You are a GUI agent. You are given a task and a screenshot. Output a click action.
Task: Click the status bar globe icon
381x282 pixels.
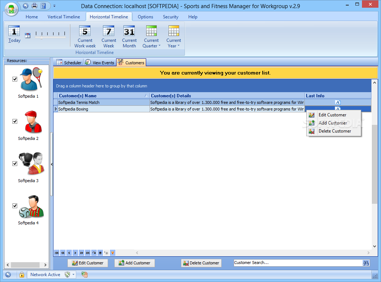pyautogui.click(x=8, y=275)
